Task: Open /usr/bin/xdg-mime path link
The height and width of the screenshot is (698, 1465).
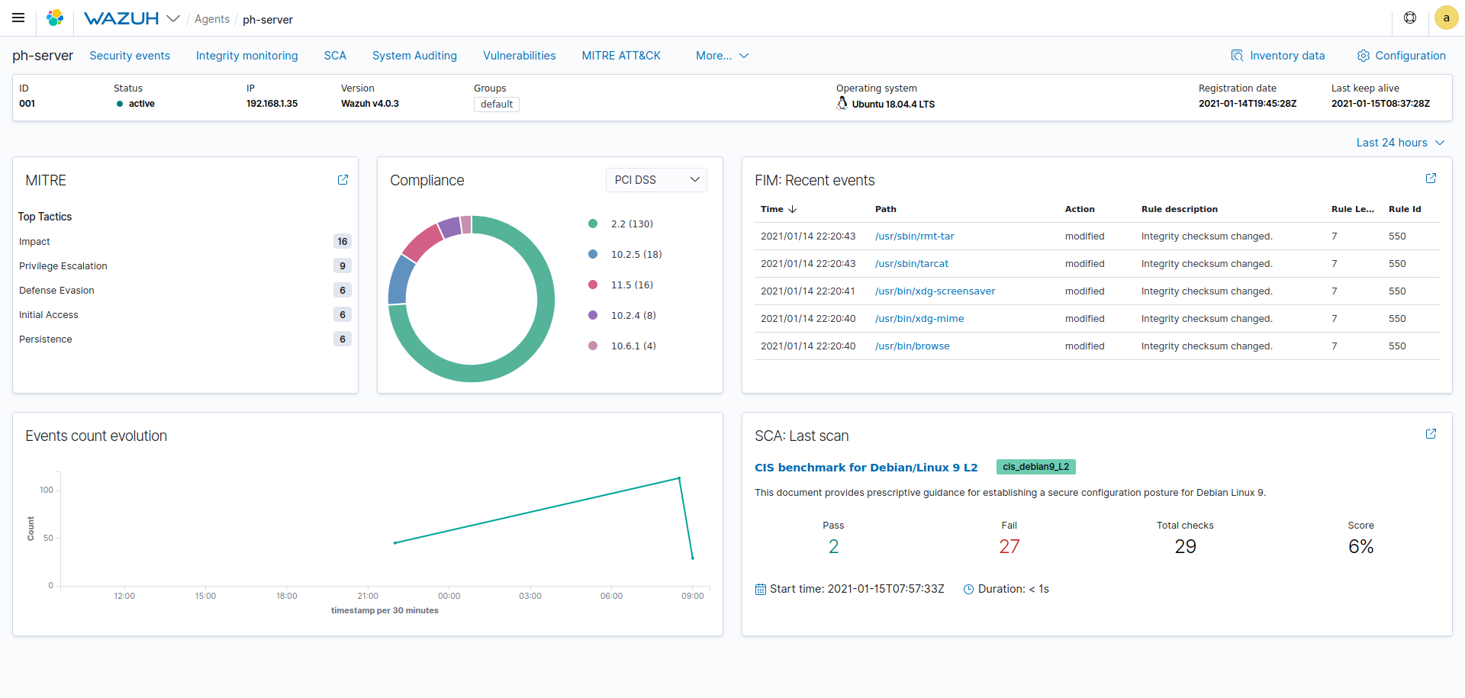Action: tap(919, 319)
